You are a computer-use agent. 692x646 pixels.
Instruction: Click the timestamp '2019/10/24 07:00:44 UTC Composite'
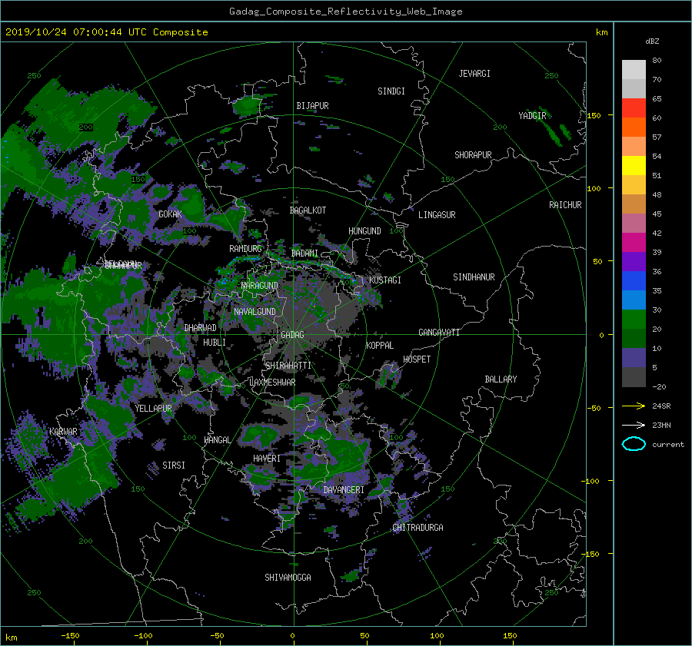coord(106,32)
